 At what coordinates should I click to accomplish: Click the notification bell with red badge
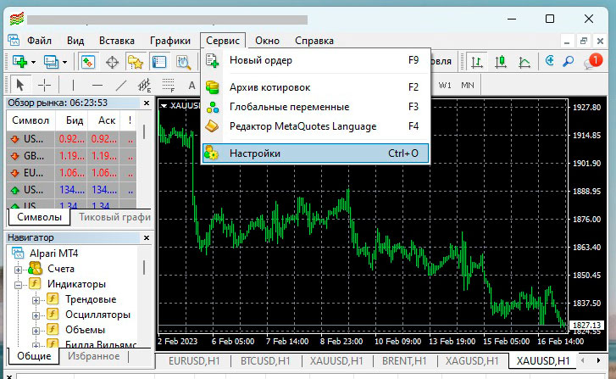(x=592, y=62)
